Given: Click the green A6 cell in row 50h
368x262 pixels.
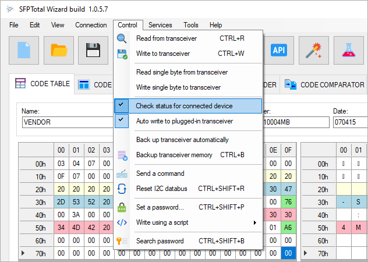Looking at the screenshot, I should [288, 228].
